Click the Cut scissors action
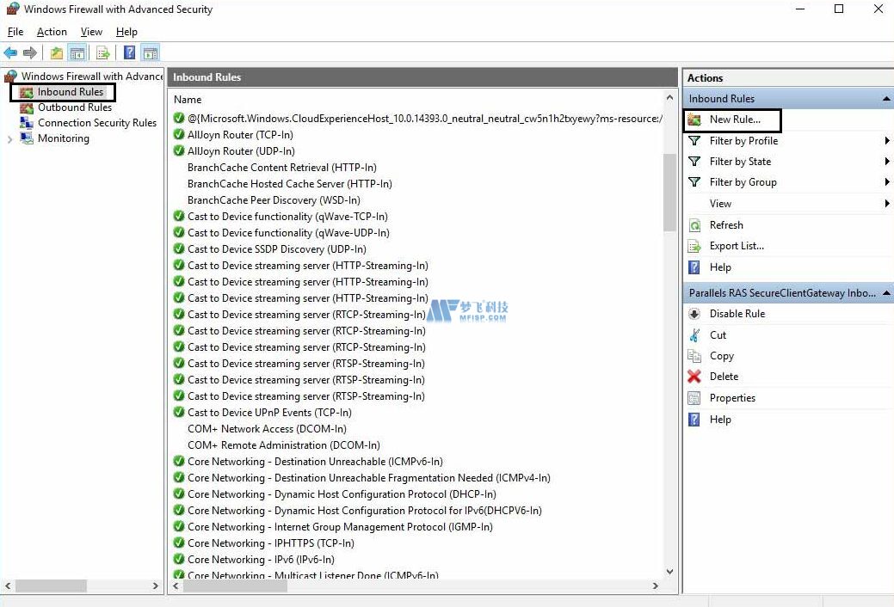 click(717, 335)
